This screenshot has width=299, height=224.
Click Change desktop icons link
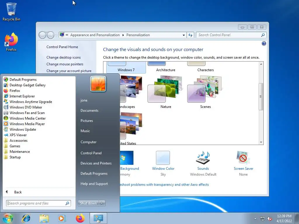(63, 57)
